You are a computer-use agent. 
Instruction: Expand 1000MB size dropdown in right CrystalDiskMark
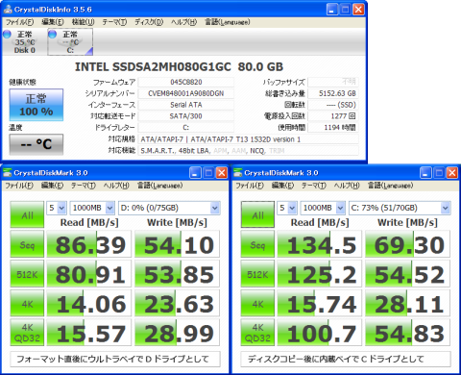(x=340, y=208)
